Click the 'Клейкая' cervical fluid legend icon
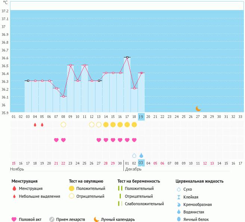 179,197
